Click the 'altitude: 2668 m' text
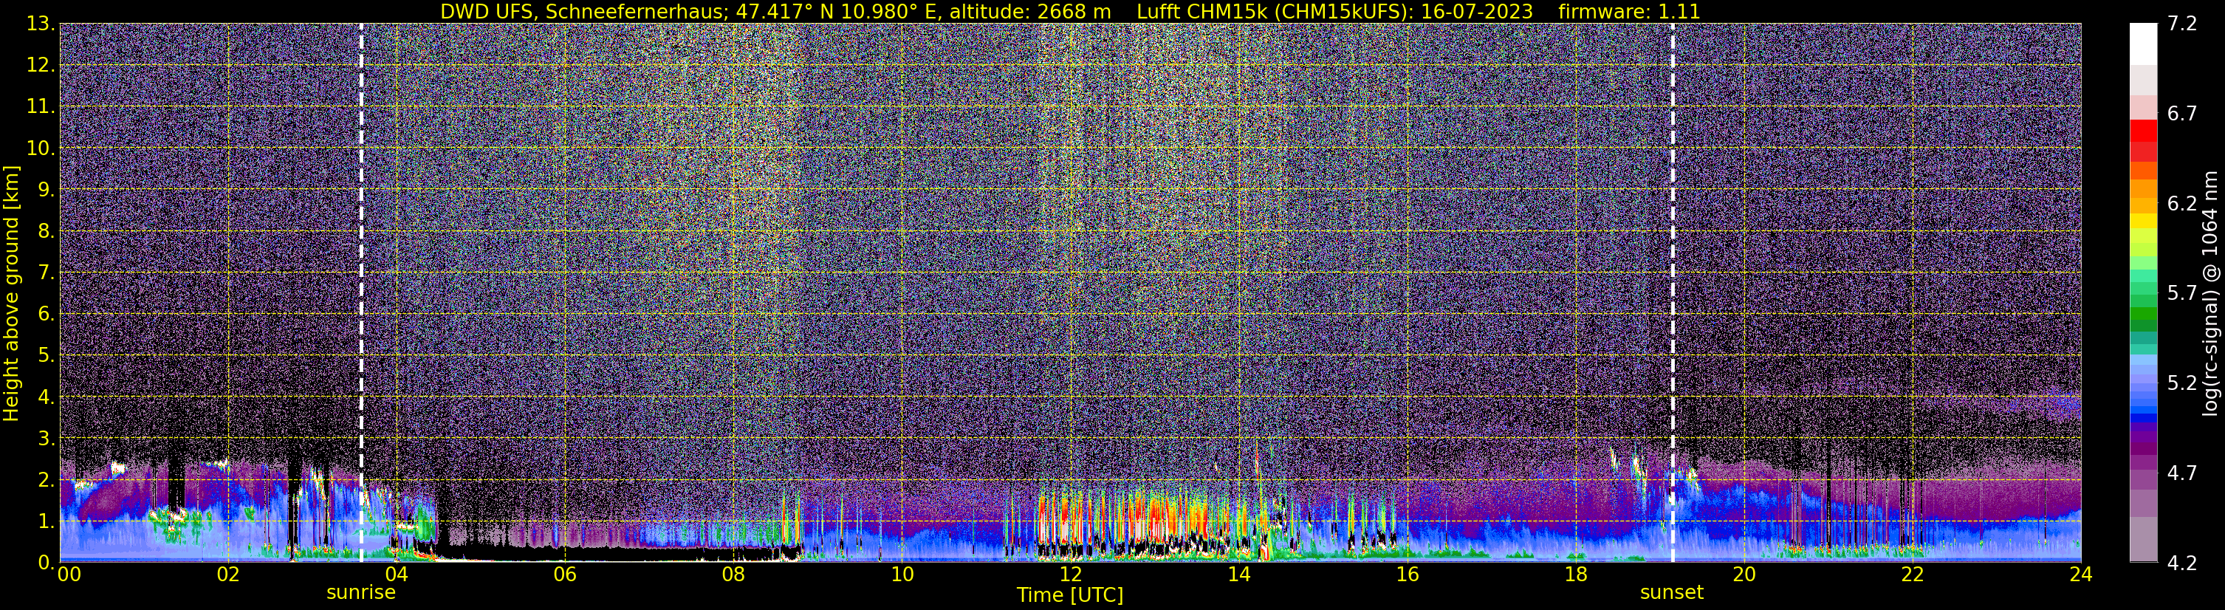2225x610 pixels. [x=1030, y=11]
